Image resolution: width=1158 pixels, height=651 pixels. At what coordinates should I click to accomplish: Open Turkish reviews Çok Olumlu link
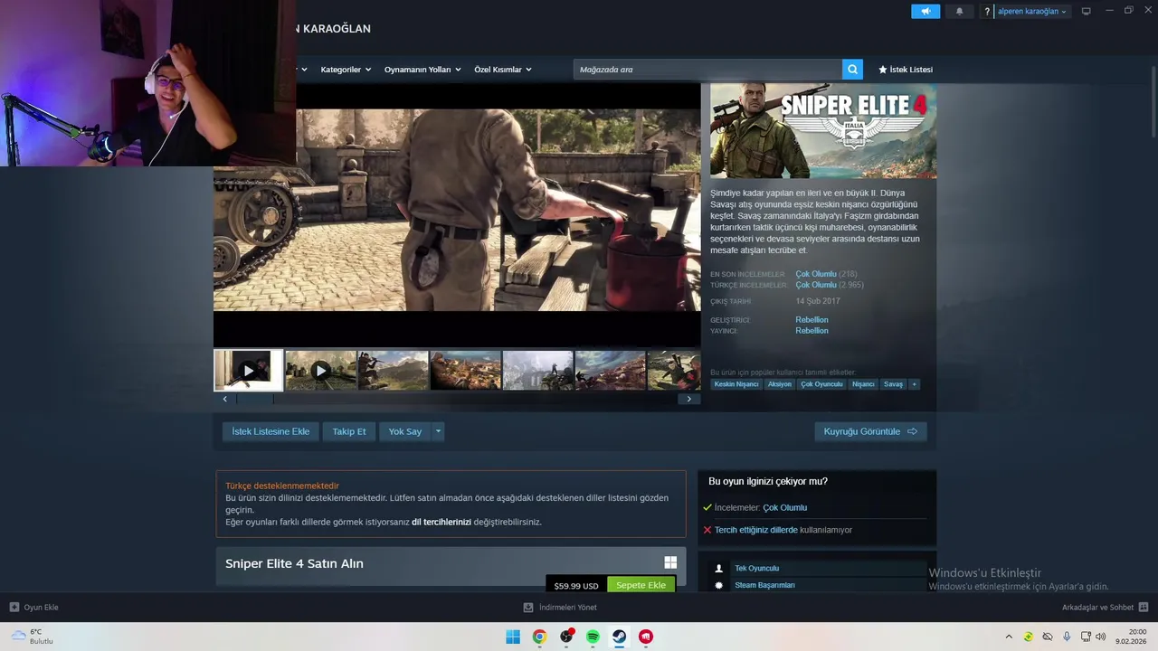[x=816, y=285]
